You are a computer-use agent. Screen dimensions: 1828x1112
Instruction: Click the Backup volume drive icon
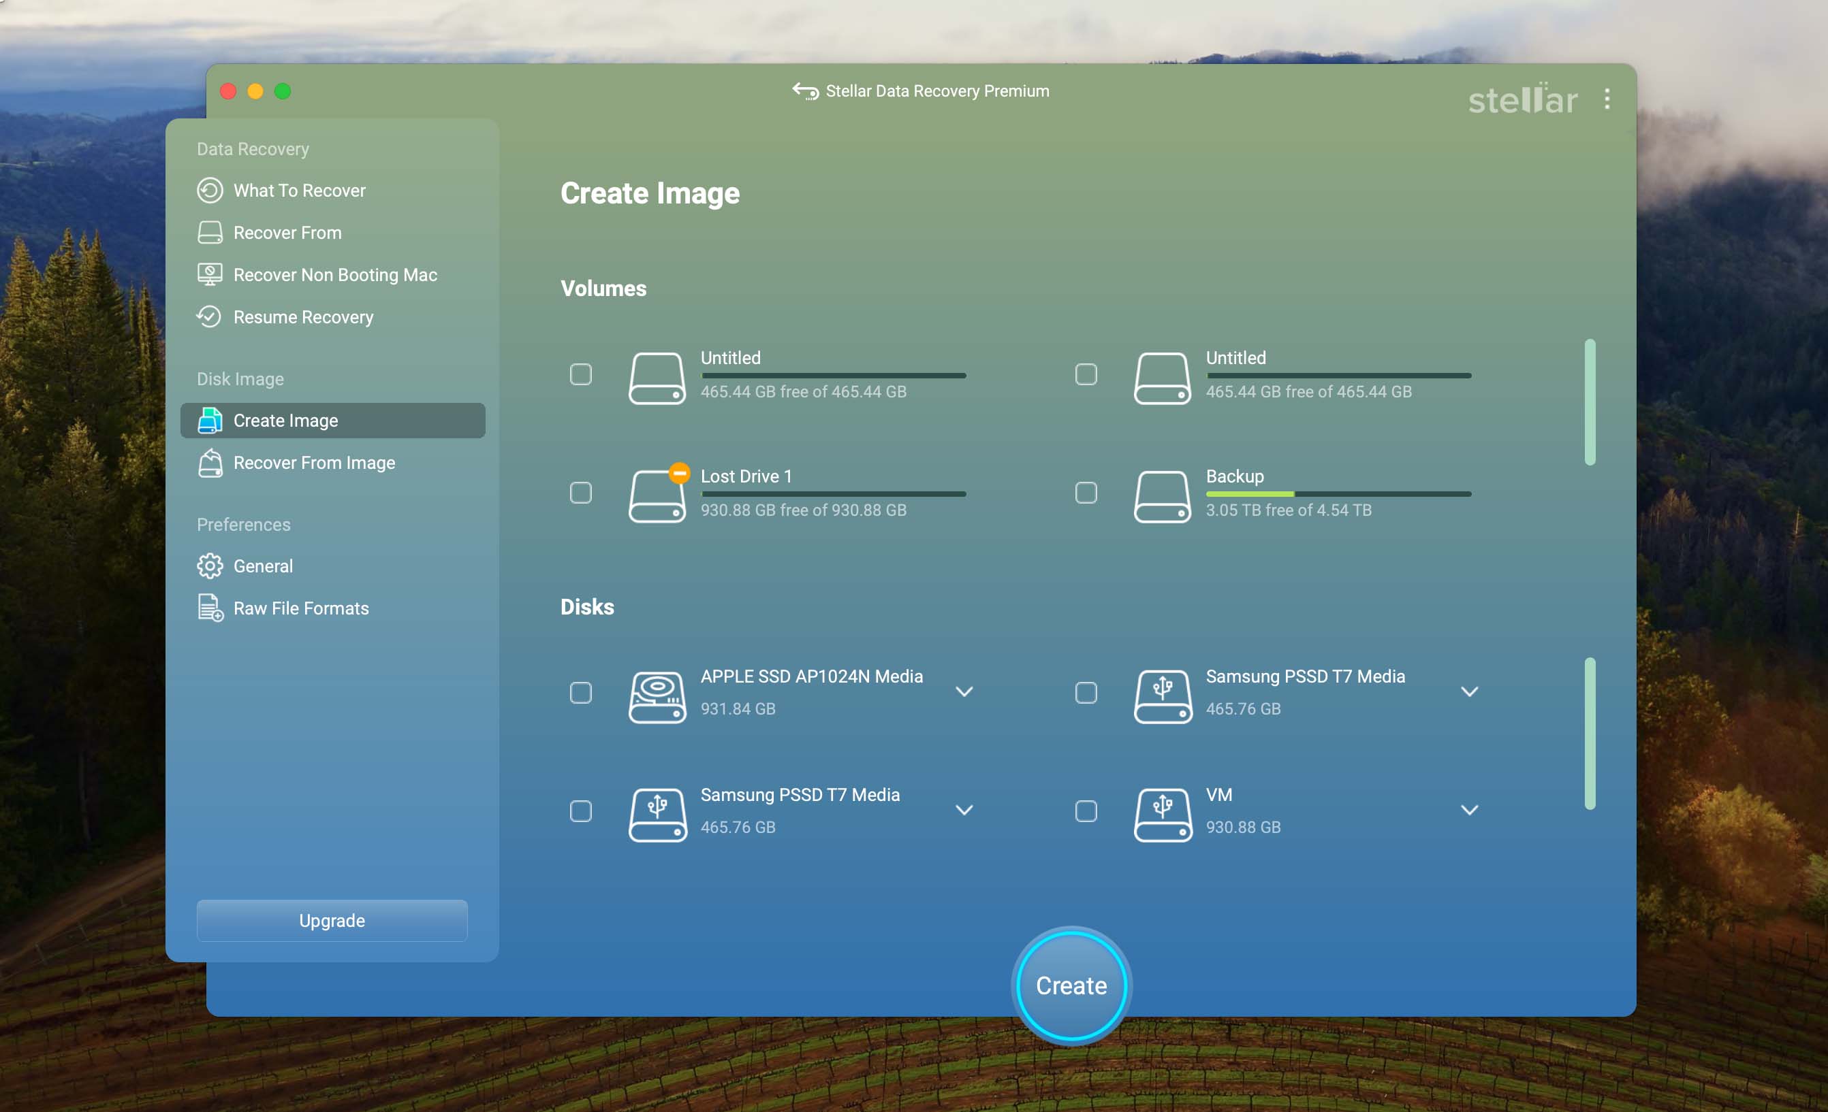(1163, 497)
